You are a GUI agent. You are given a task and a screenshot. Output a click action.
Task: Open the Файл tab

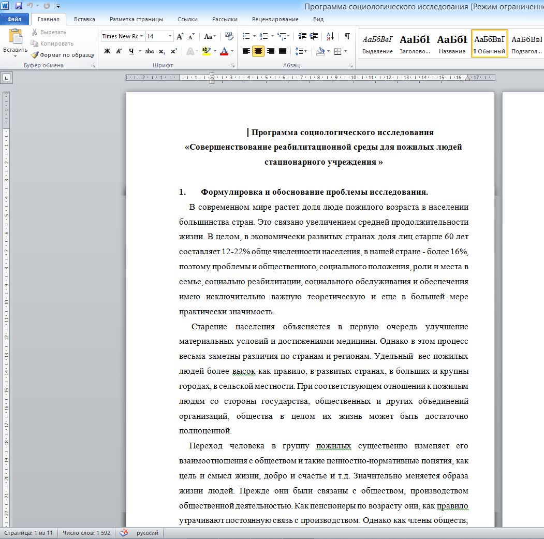point(14,19)
